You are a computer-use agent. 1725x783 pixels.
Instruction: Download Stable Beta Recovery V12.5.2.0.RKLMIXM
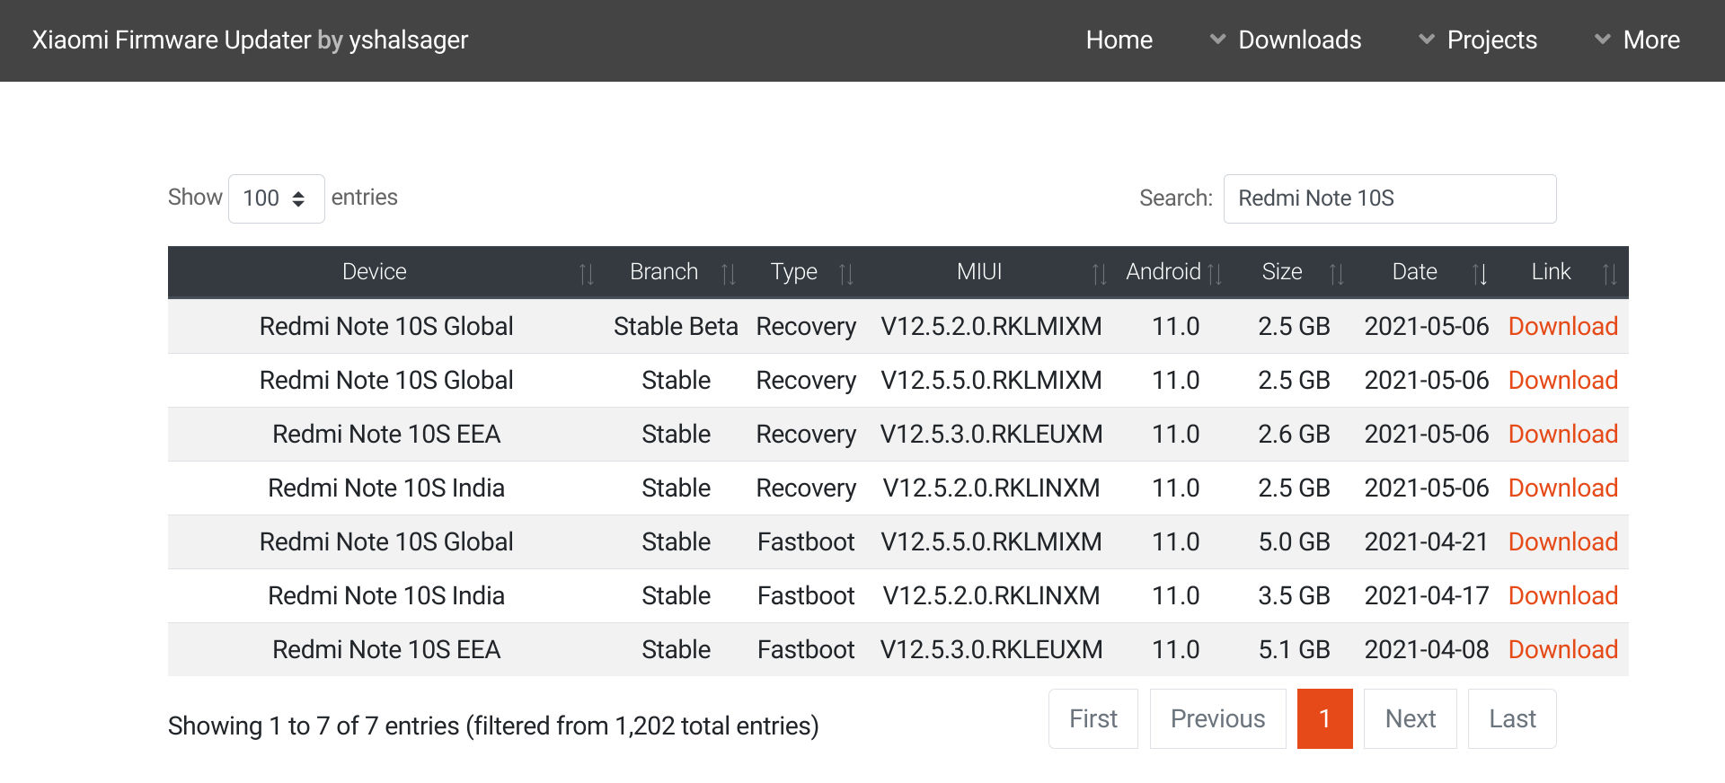(1563, 327)
